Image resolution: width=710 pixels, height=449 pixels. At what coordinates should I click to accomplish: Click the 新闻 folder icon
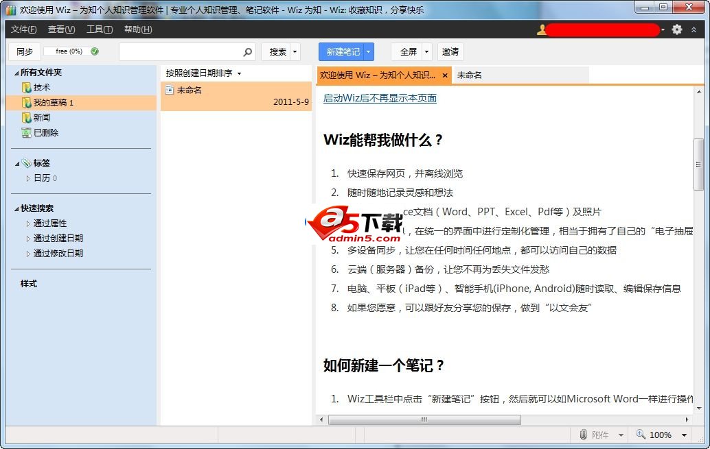coord(27,118)
